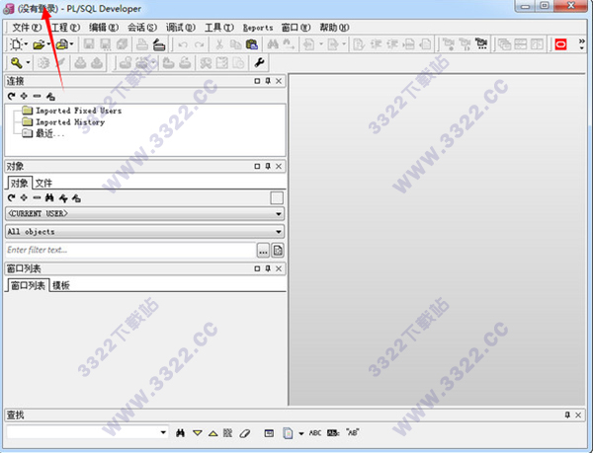Viewport: 593px width, 453px height.
Task: Open the 编辑 menu
Action: pyautogui.click(x=104, y=28)
